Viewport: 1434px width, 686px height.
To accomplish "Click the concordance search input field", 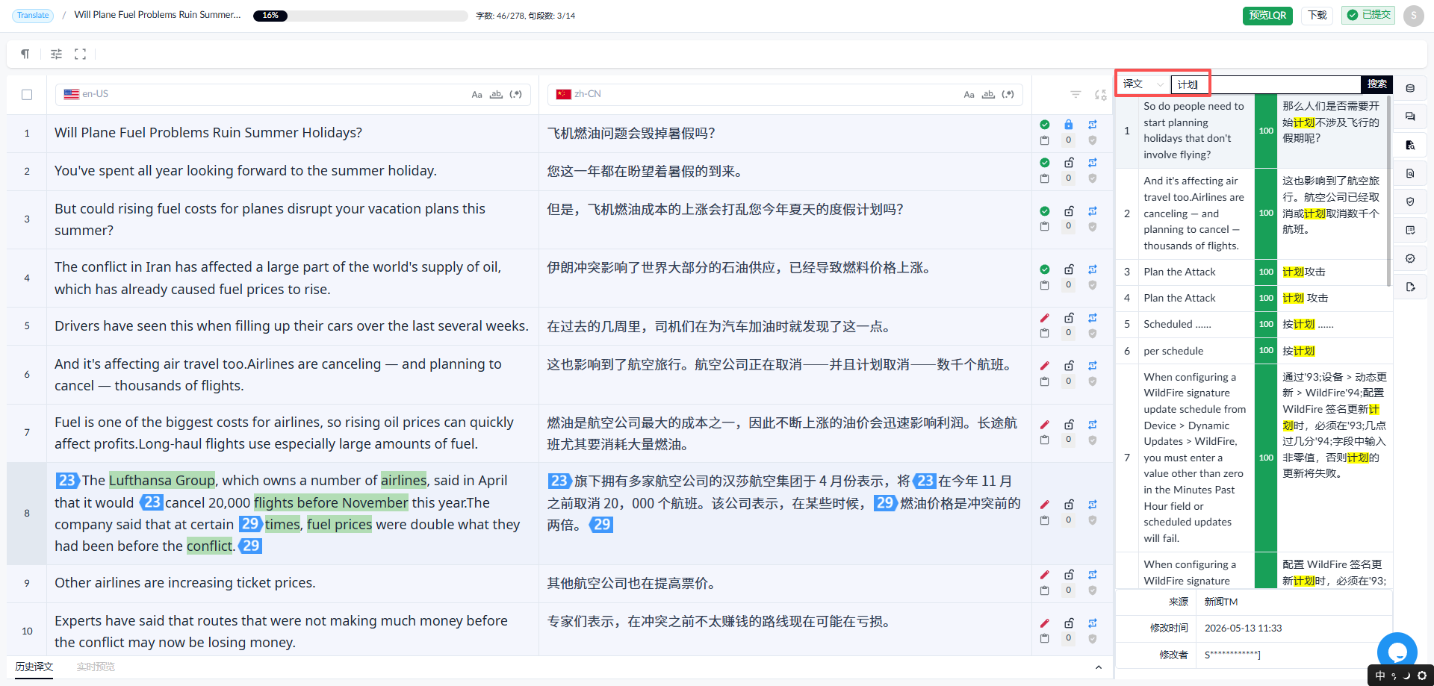I will 1266,84.
